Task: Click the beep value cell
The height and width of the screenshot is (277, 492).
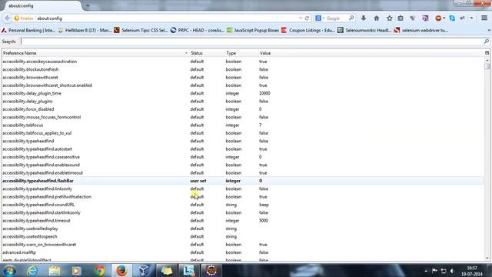Action: click(x=264, y=205)
